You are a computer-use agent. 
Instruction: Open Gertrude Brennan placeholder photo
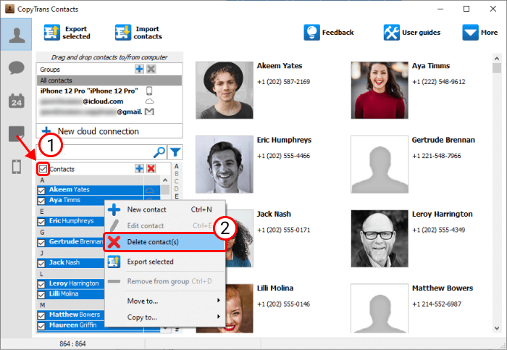point(380,164)
